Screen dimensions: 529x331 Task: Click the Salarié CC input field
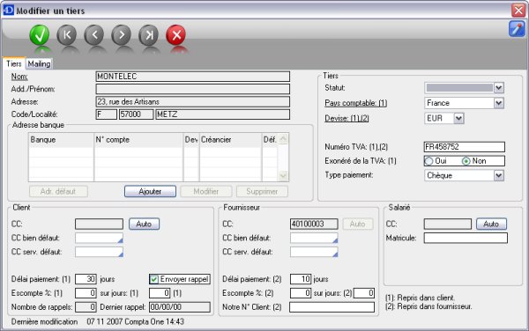click(x=448, y=224)
